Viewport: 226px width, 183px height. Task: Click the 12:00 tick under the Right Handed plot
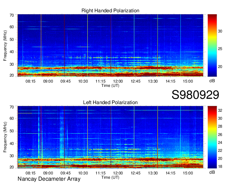(118, 81)
